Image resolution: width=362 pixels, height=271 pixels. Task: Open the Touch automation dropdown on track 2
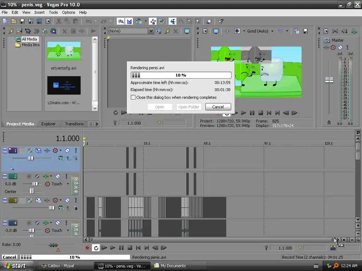point(68,184)
